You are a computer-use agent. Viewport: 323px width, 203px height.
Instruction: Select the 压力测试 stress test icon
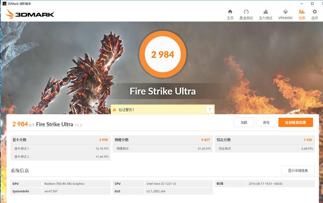pyautogui.click(x=265, y=14)
